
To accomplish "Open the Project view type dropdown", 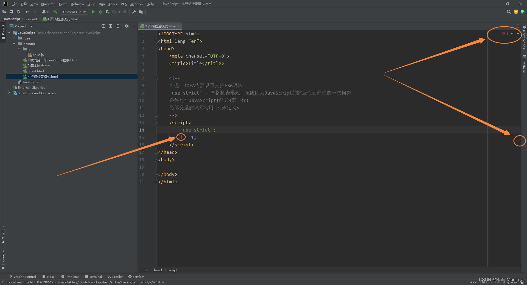I will pos(31,26).
